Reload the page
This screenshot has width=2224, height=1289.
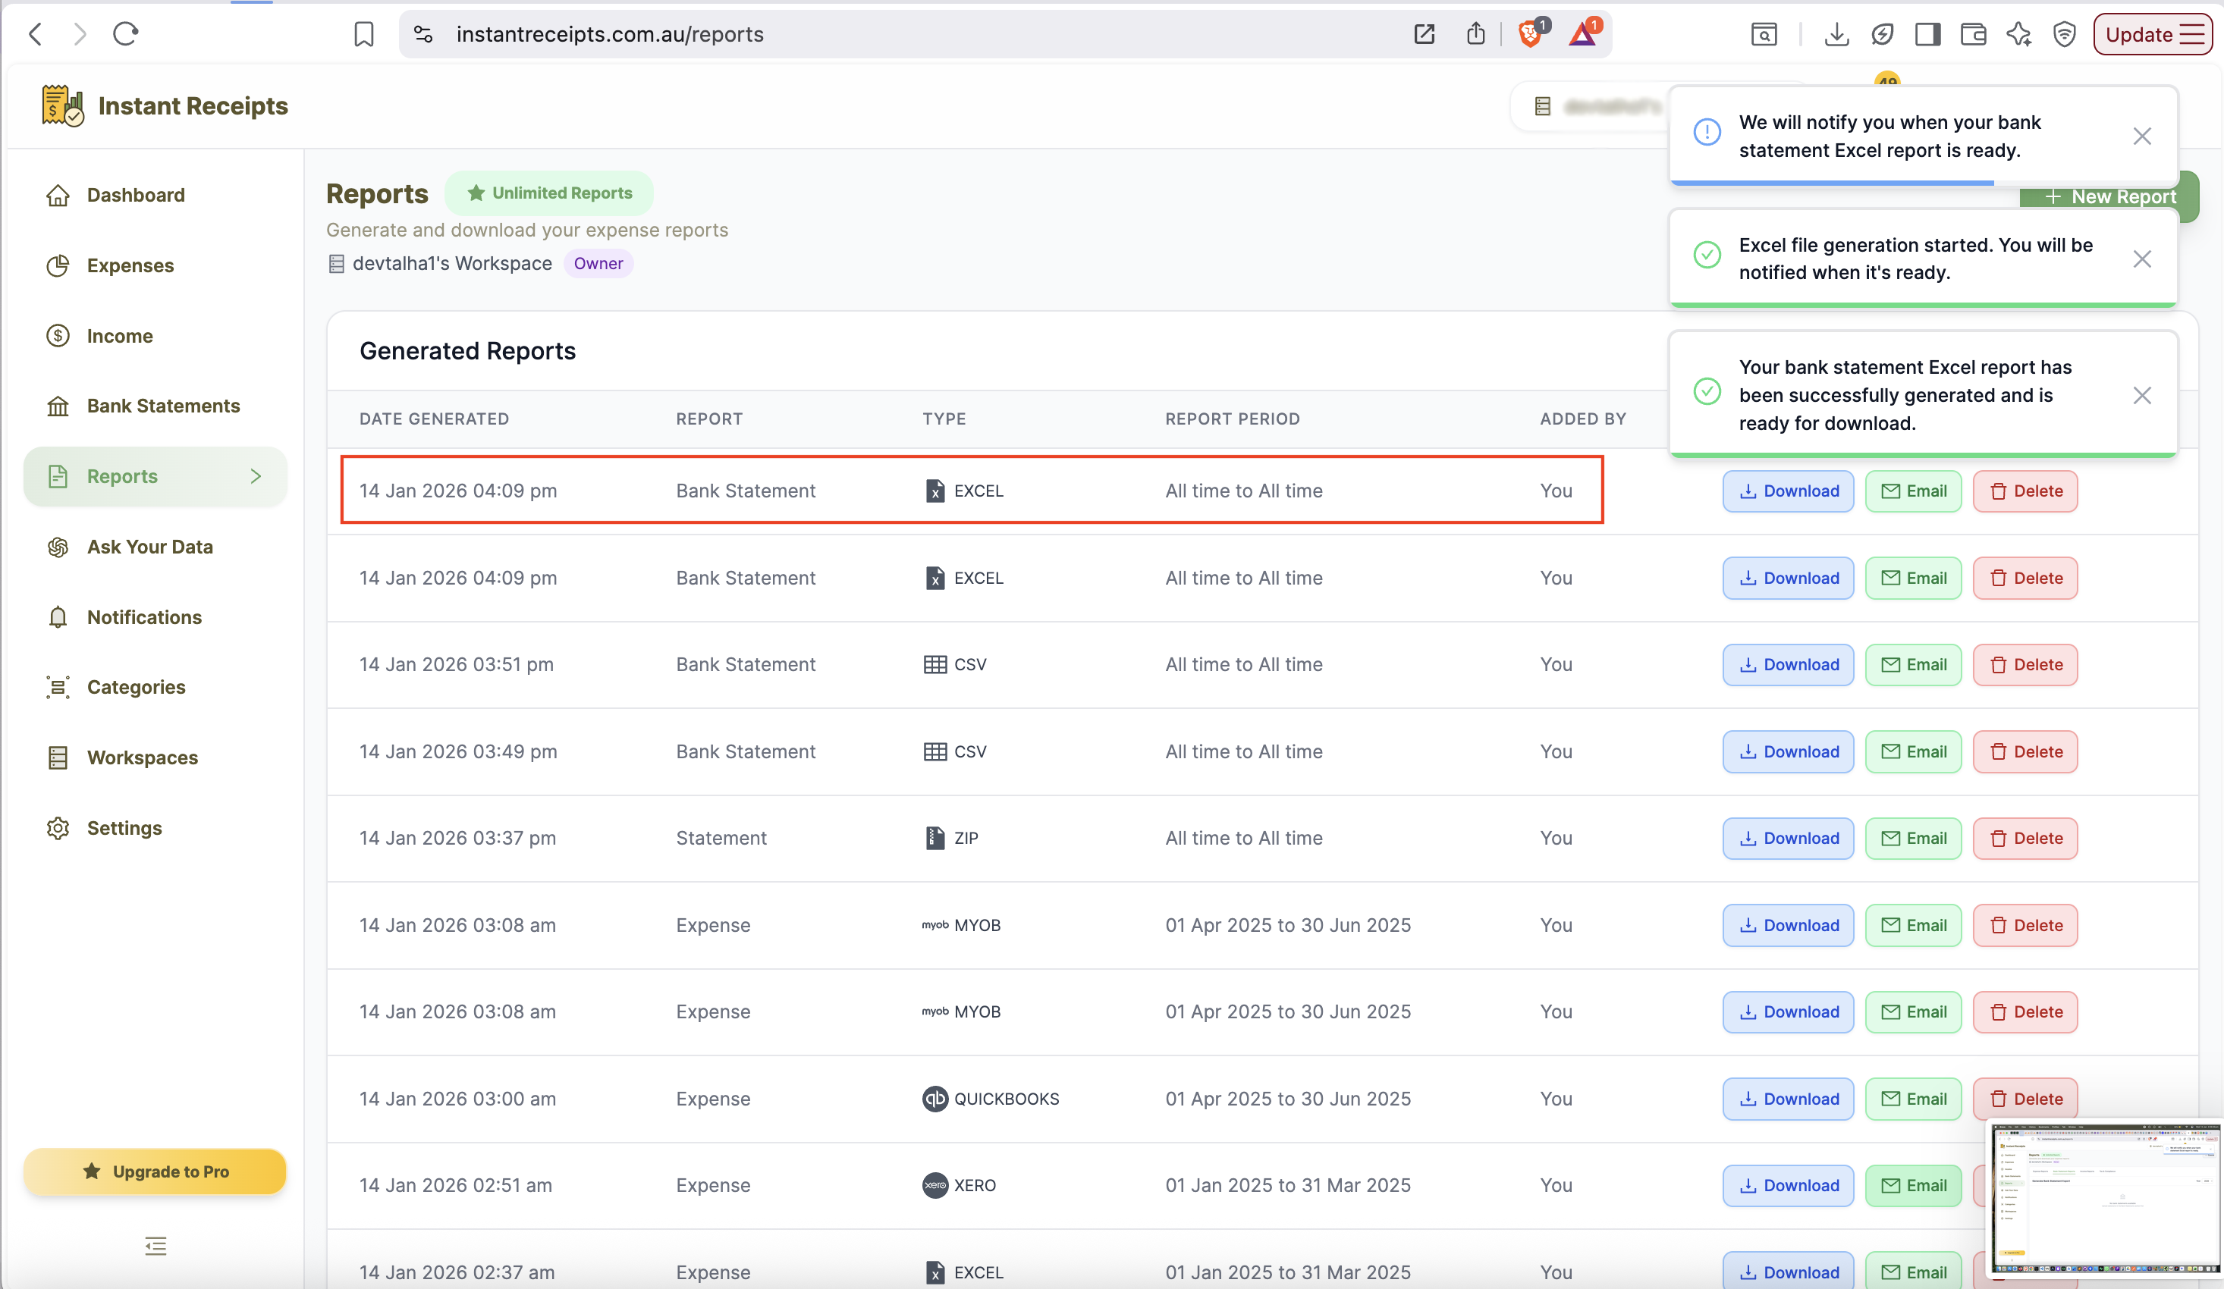(125, 34)
